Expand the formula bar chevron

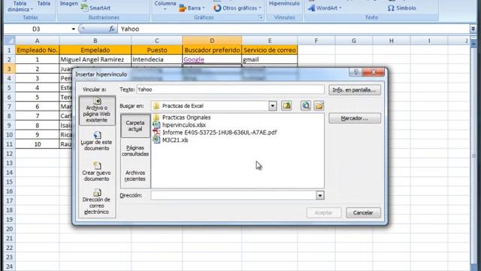pyautogui.click(x=473, y=29)
